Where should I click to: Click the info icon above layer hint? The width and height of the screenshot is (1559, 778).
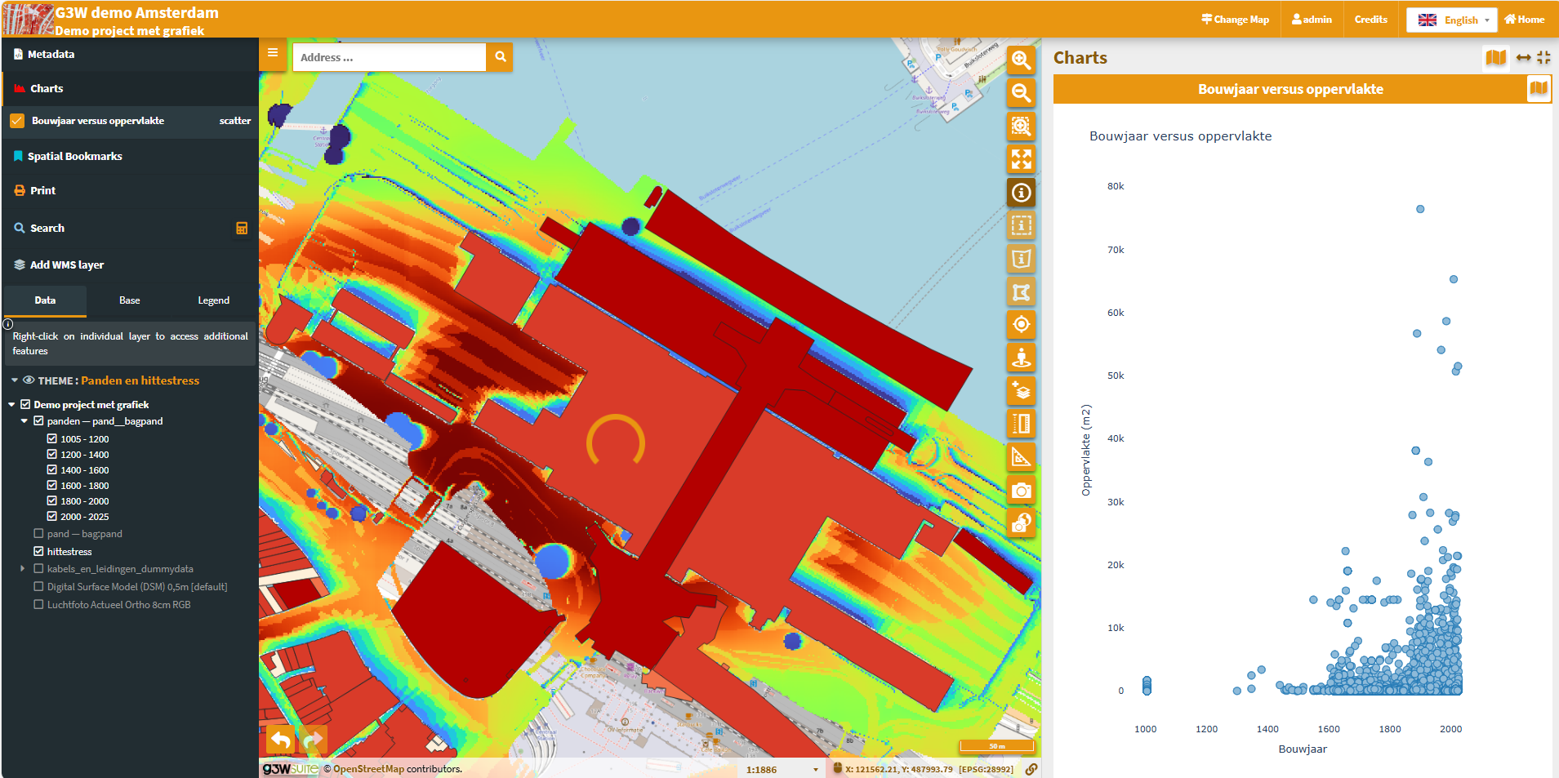(x=8, y=324)
